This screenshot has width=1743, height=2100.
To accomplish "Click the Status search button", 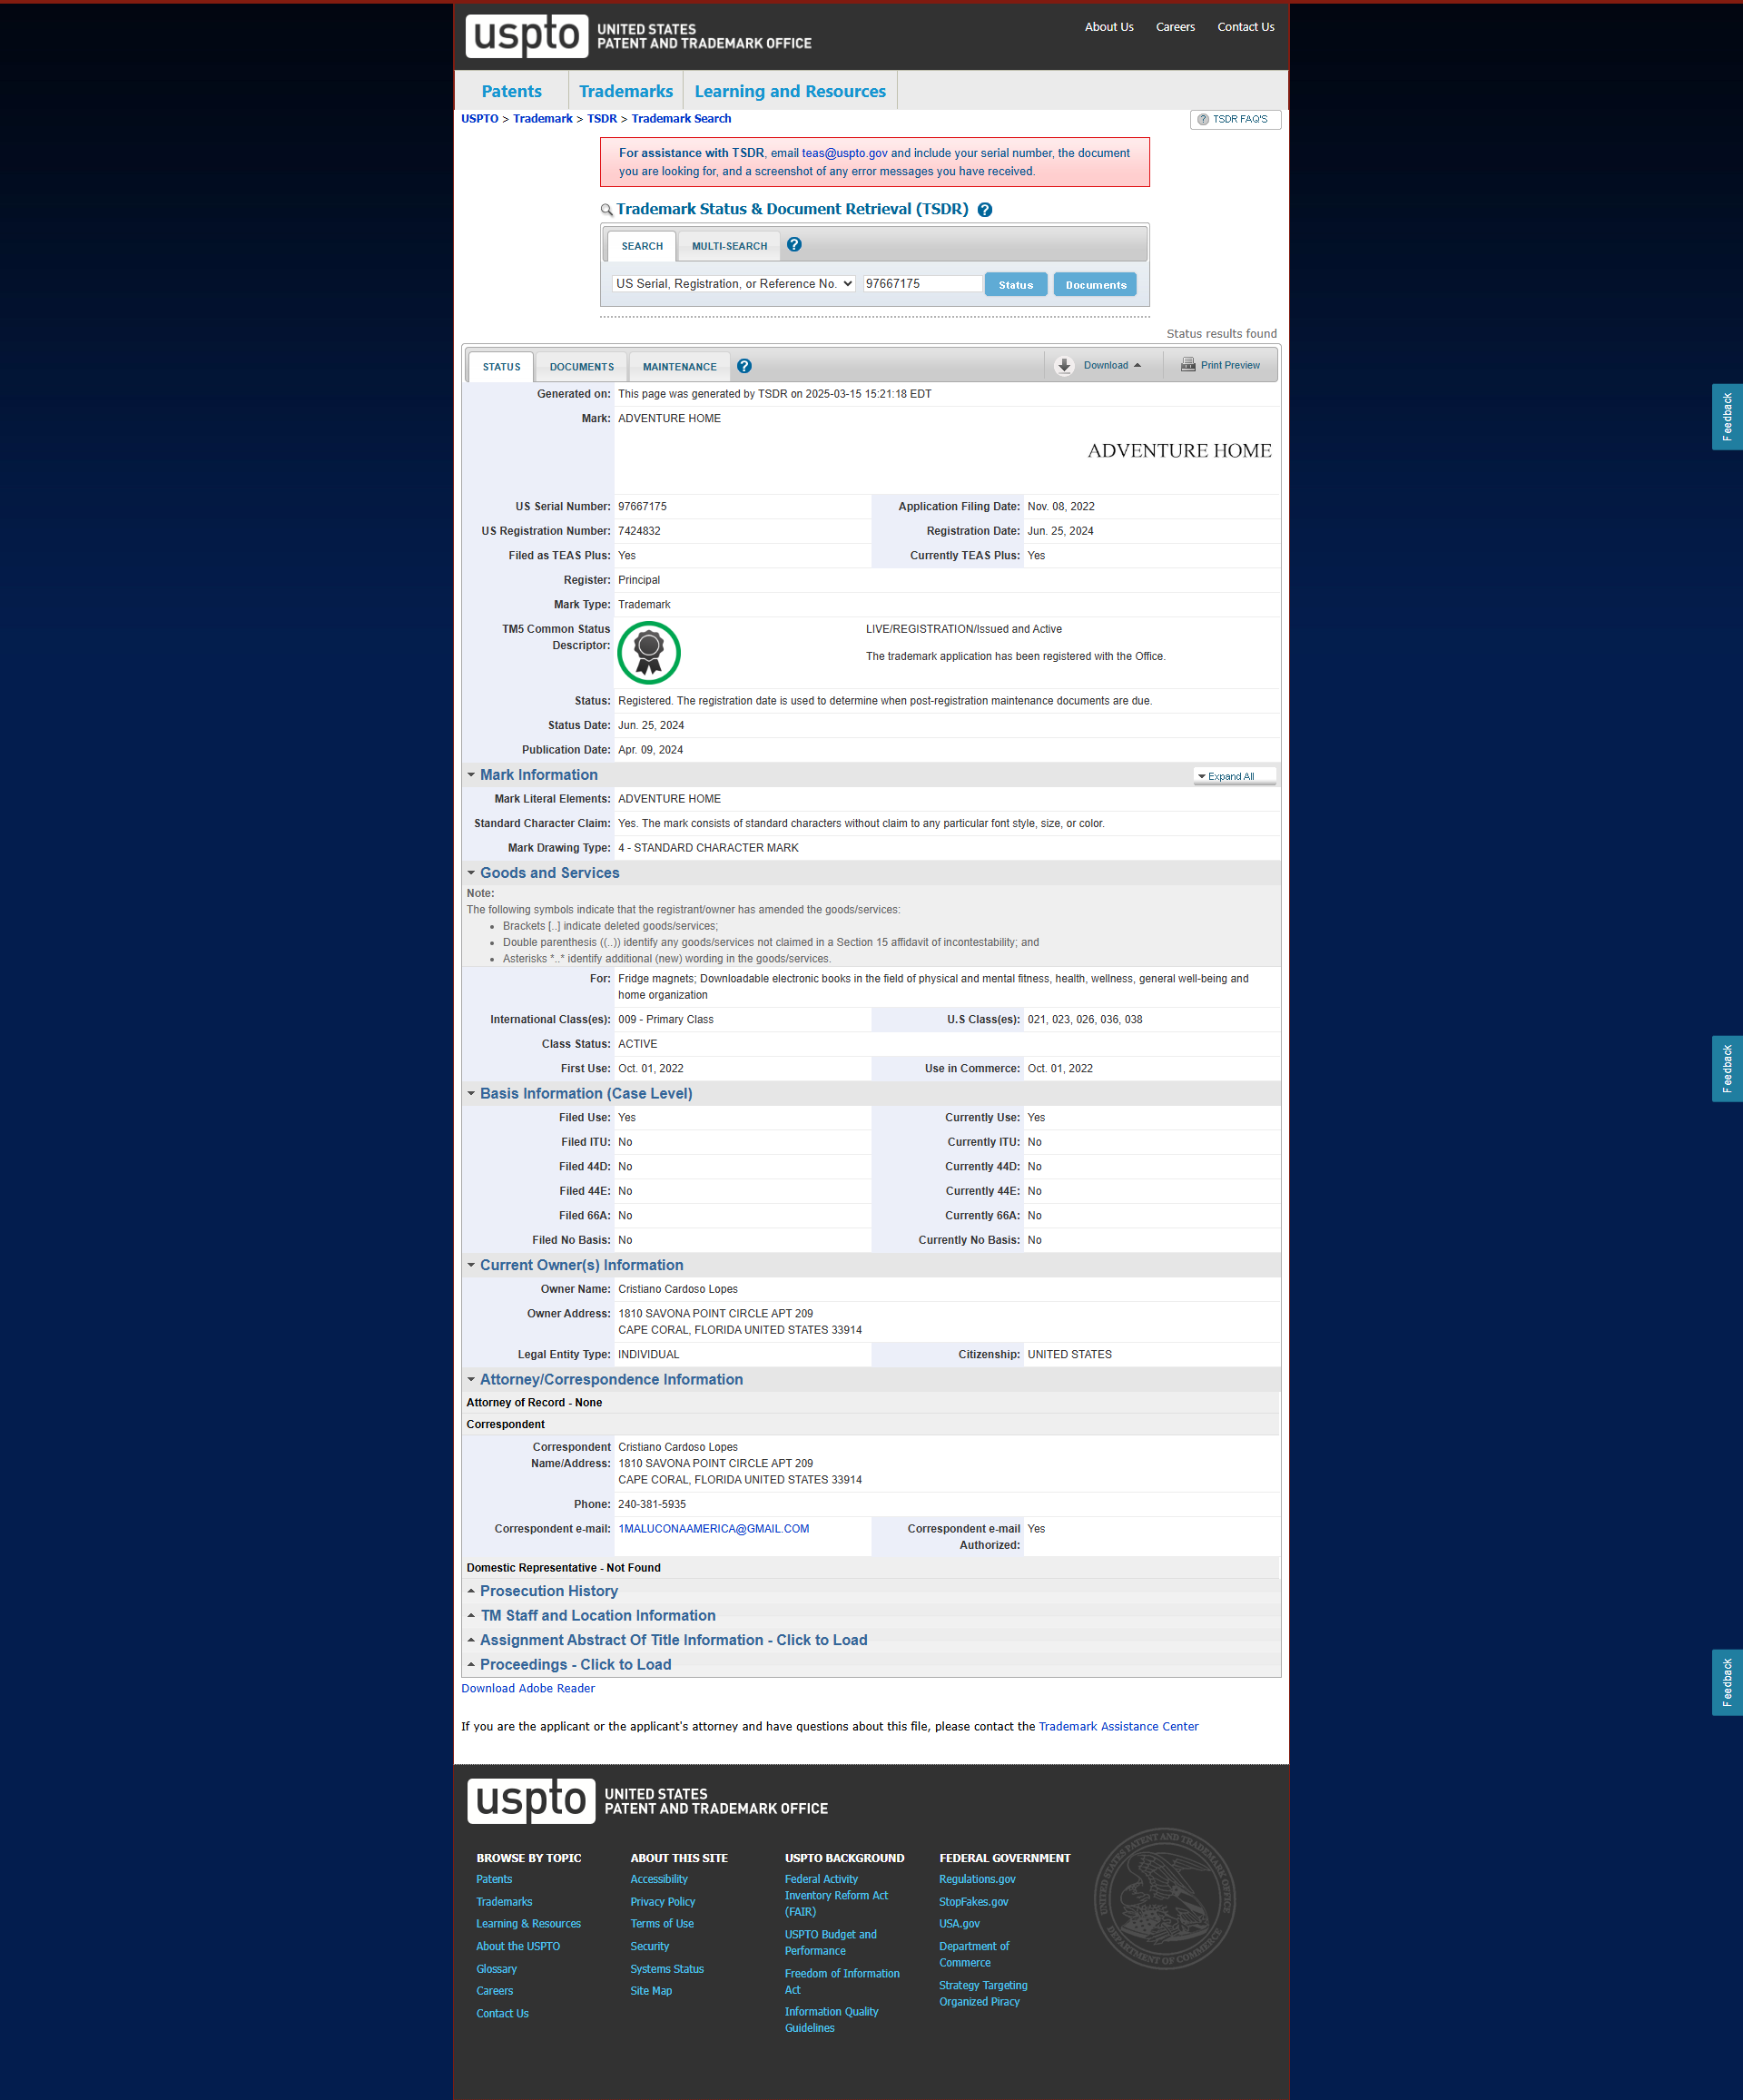I will [1016, 285].
